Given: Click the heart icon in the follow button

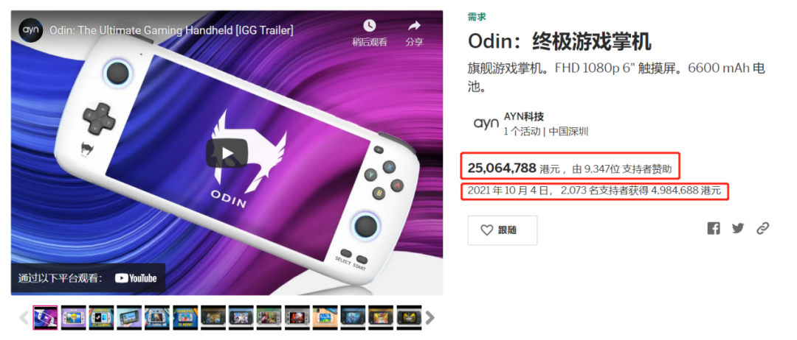Looking at the screenshot, I should pyautogui.click(x=487, y=230).
